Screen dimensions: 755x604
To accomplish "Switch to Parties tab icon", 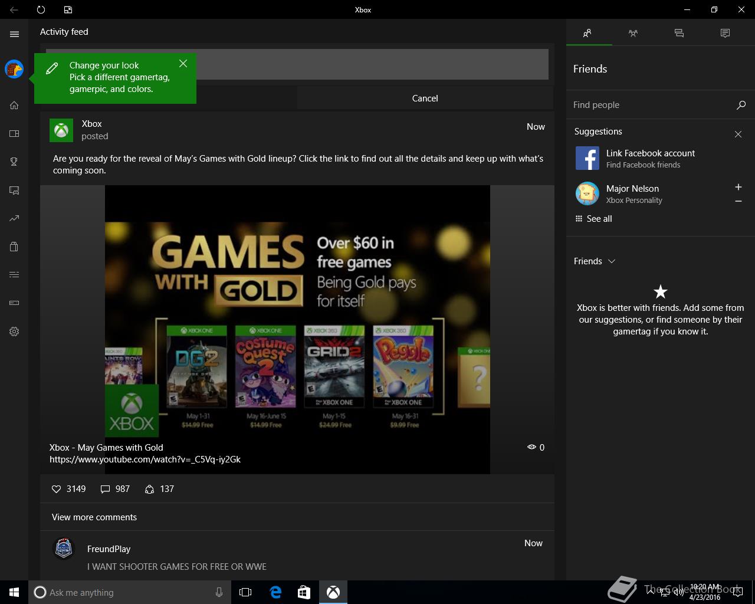I will [x=633, y=33].
